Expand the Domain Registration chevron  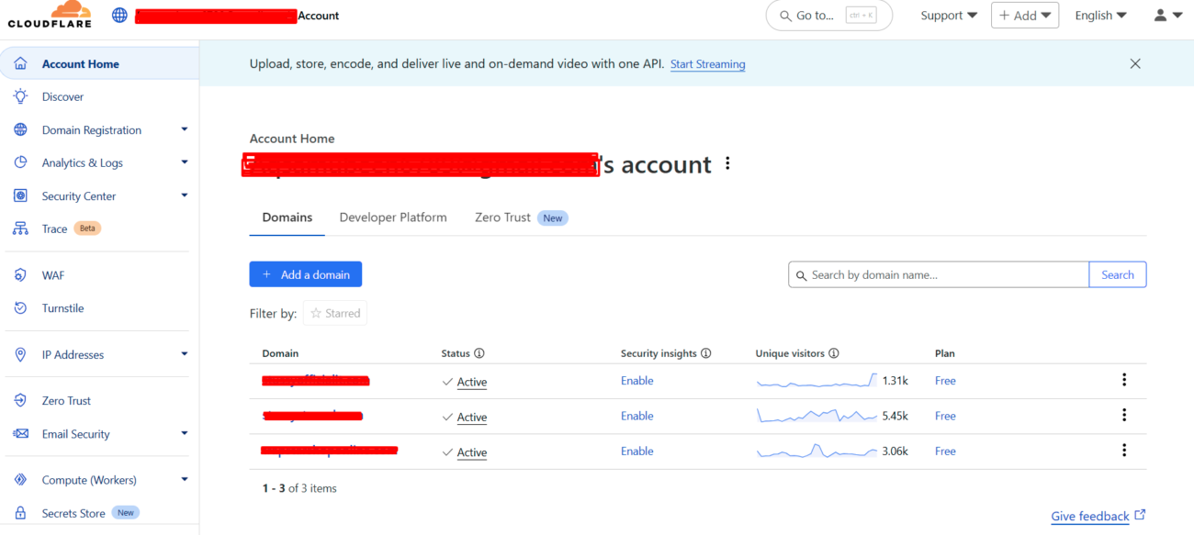click(x=184, y=129)
